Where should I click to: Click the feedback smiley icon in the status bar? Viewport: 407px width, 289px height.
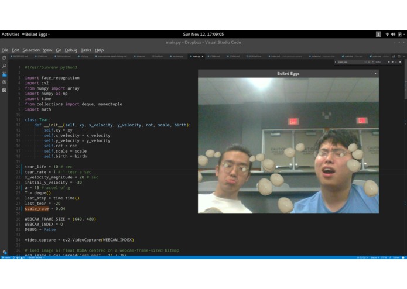[x=403, y=257]
